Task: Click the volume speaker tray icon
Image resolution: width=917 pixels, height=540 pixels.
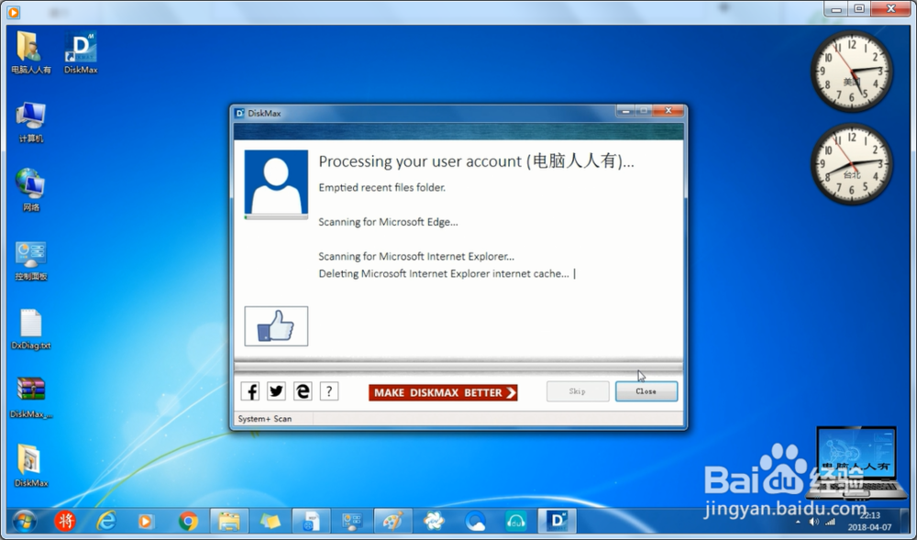Action: [x=814, y=522]
